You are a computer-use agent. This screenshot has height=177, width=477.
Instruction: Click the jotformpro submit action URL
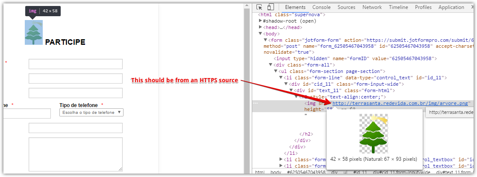point(421,40)
